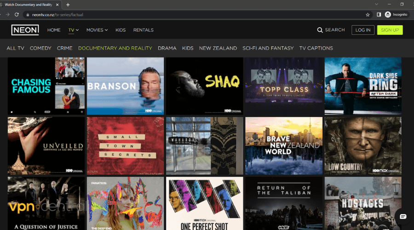Open the search magnifier icon
The image size is (414, 230).
click(320, 30)
